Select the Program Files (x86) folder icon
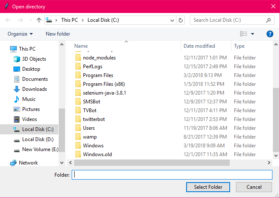 [x=78, y=84]
